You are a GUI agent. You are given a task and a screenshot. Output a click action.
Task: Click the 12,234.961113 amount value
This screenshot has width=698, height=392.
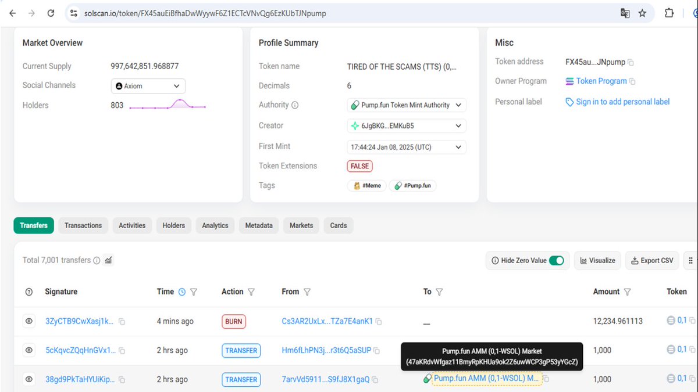click(x=618, y=321)
